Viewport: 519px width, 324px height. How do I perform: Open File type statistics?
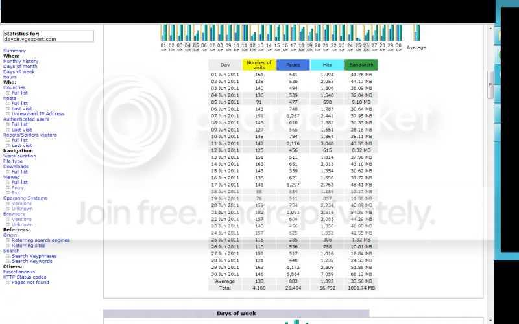[13, 161]
